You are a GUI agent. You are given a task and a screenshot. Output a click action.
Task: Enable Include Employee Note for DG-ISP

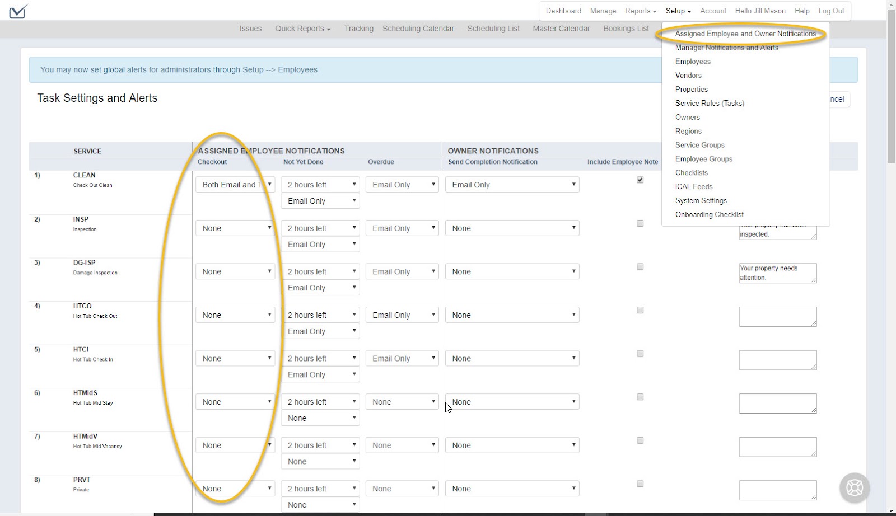[x=640, y=267]
